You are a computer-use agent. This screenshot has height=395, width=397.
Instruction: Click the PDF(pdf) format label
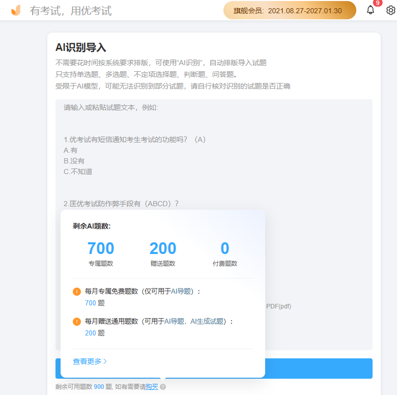coord(278,306)
